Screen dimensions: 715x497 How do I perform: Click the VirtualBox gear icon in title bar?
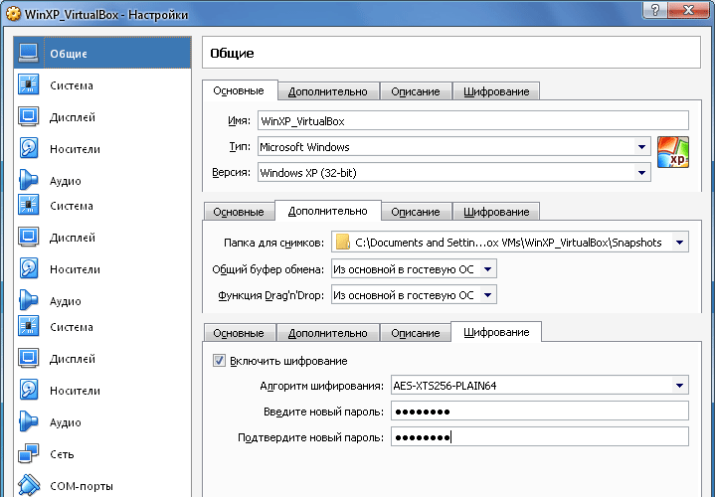[13, 14]
